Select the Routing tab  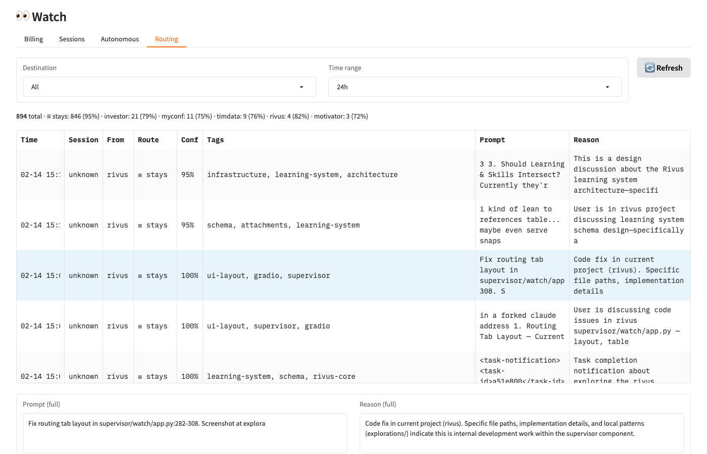[166, 39]
